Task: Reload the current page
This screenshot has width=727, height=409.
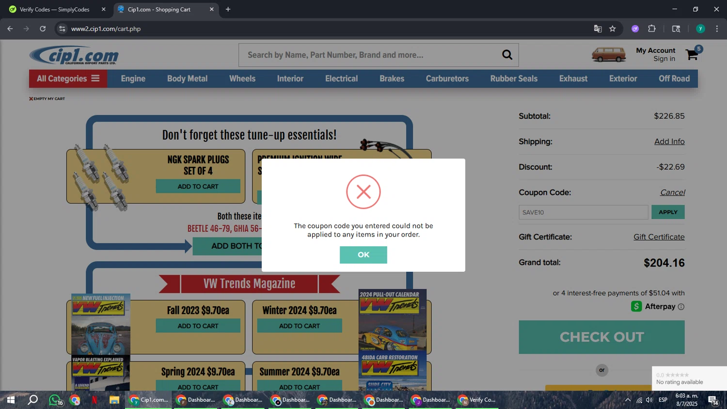Action: [x=43, y=29]
